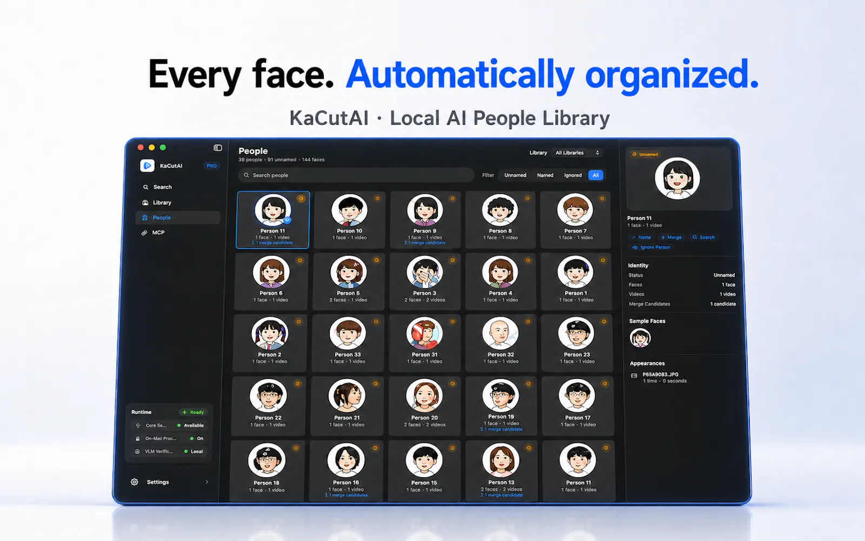Click the Core Se... runtime row icon
The image size is (865, 541).
[x=138, y=425]
